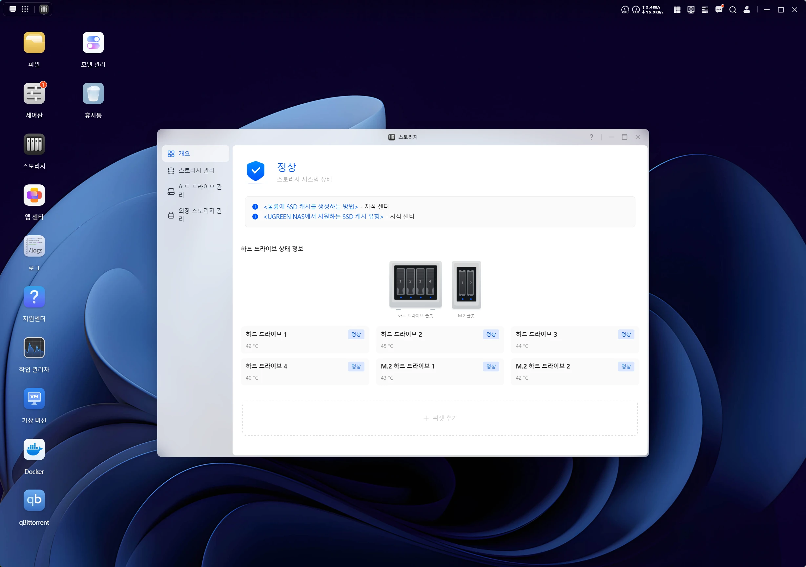
Task: Click the help question mark in storage window
Action: coord(591,137)
